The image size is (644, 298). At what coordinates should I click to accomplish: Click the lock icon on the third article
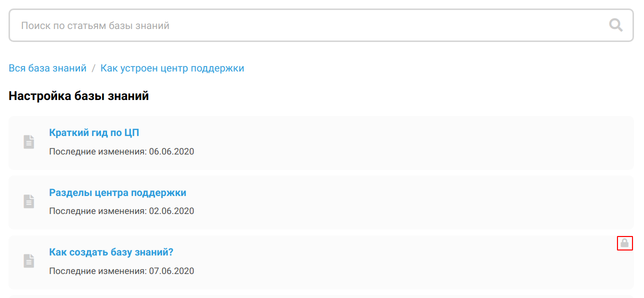[624, 243]
